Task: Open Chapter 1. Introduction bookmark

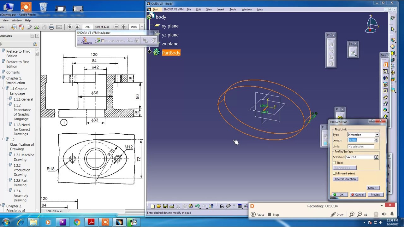Action: [15, 80]
